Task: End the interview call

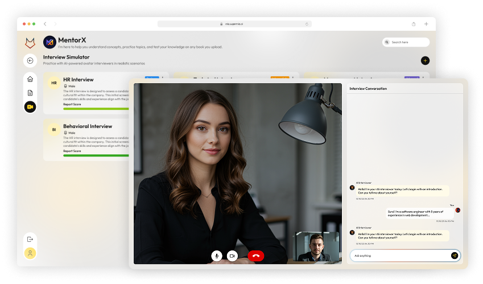Action: [256, 256]
